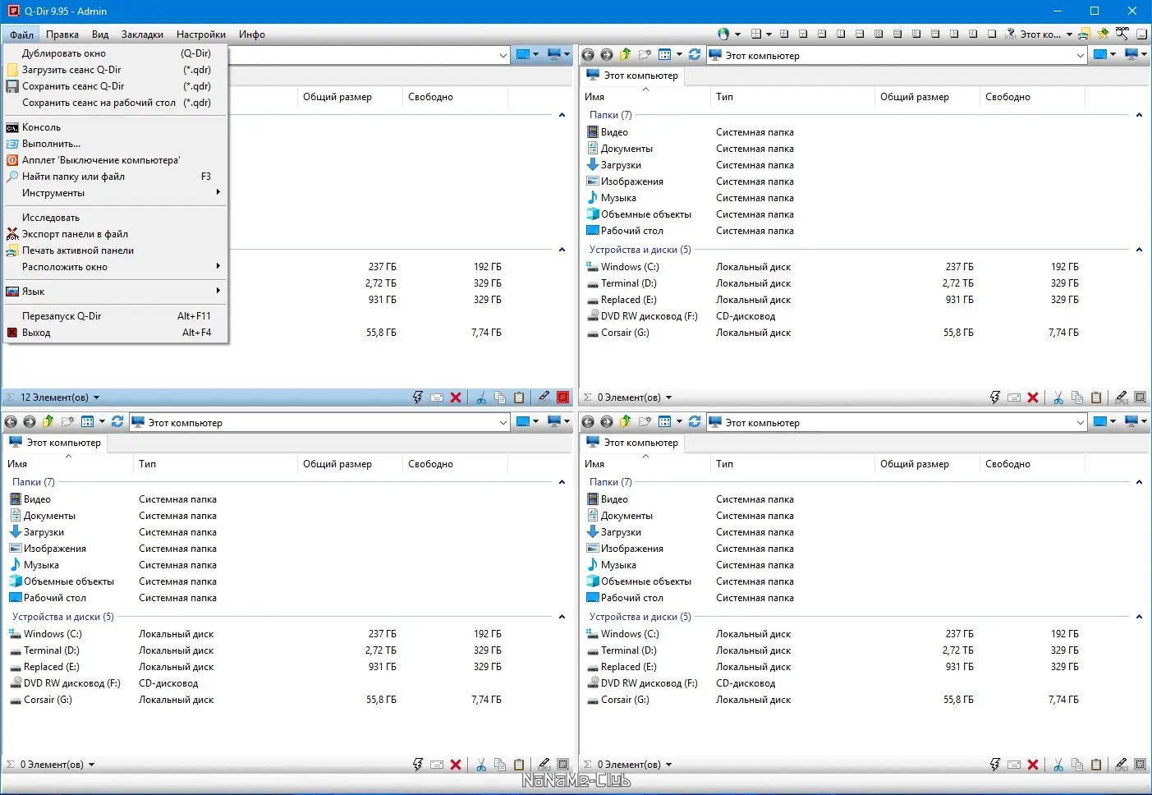
Task: Click select-all icon in lower-right status bar
Action: click(x=1140, y=764)
